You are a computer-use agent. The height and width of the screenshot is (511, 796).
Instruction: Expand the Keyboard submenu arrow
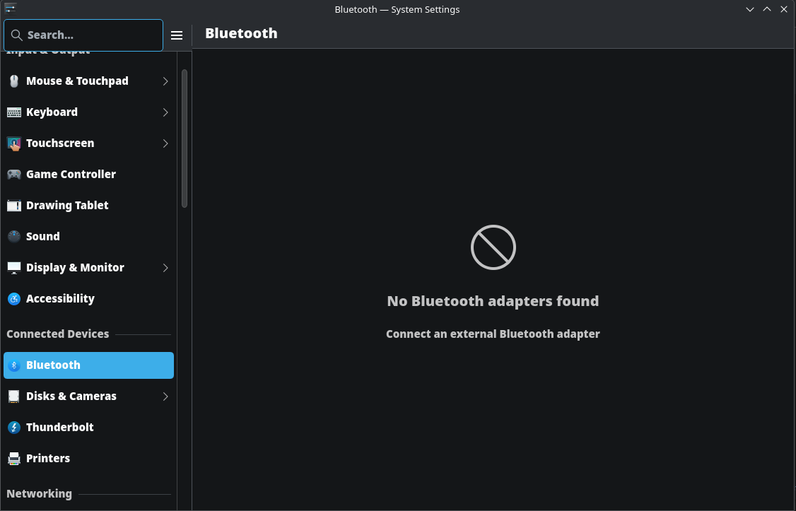165,112
